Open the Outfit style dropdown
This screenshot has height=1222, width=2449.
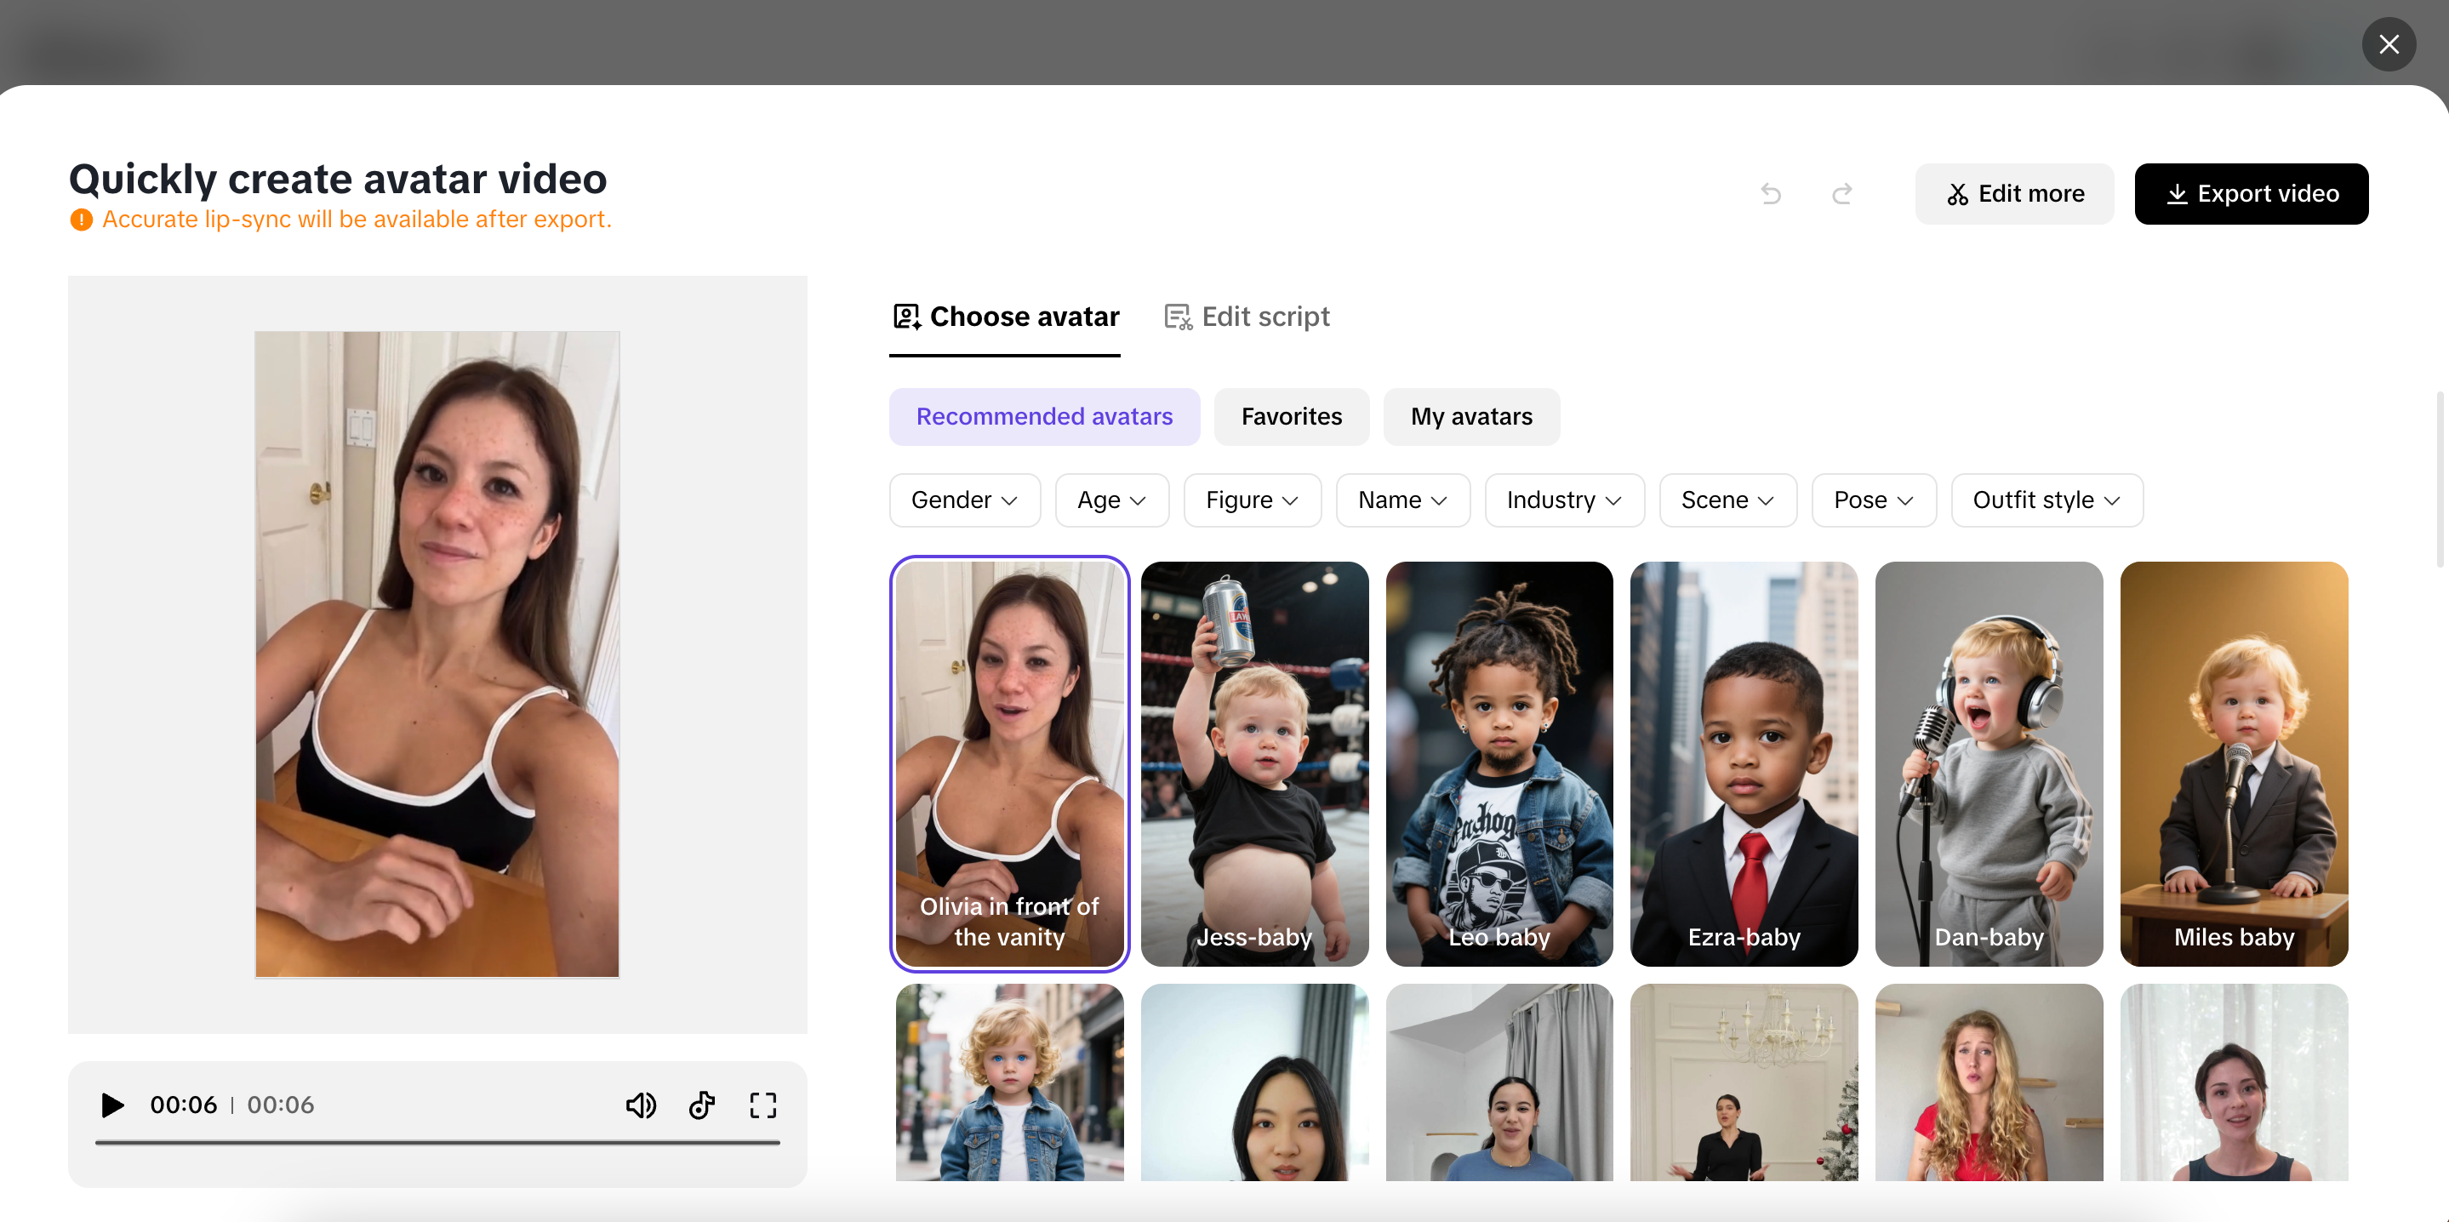[x=2046, y=500]
